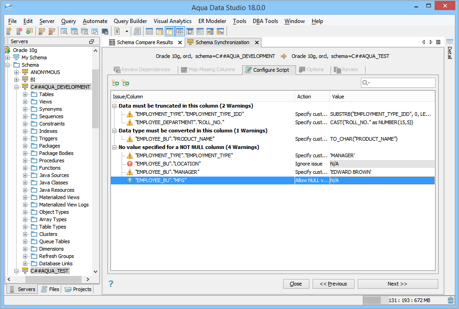Viewport: 459px width, 309px height.
Task: Click the Close button
Action: (296, 284)
